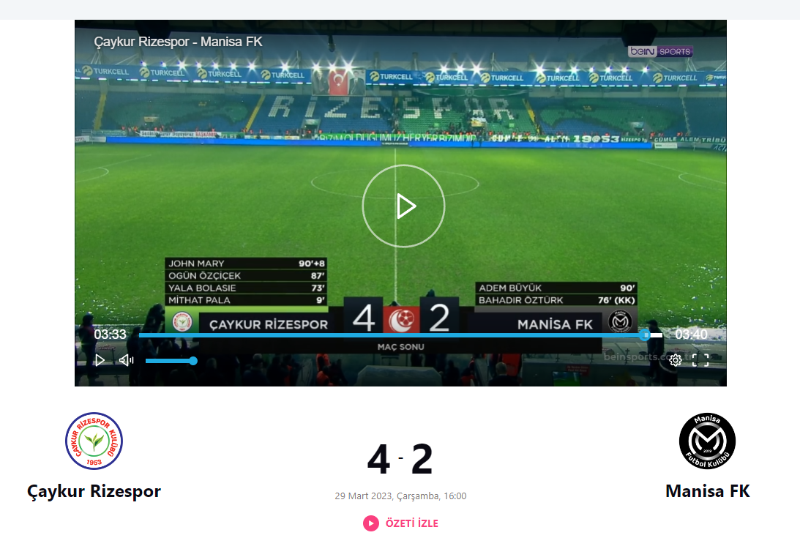The width and height of the screenshot is (800, 538).
Task: Click the Manisa FK club logo
Action: pos(707,441)
